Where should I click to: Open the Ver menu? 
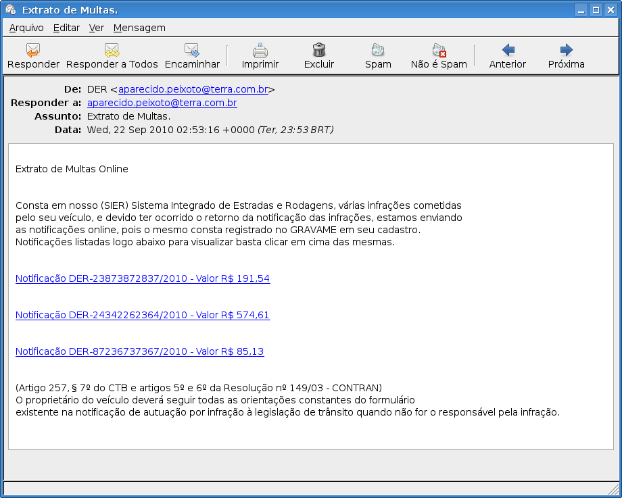(97, 28)
